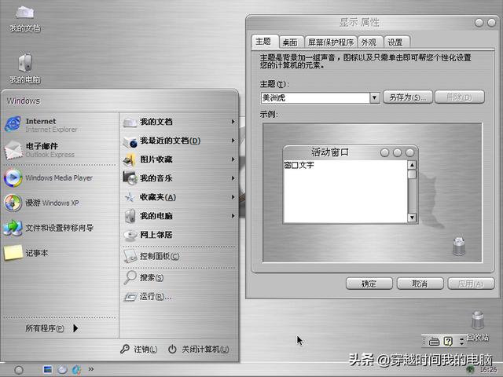The image size is (503, 377).
Task: Open 搜索 search from the start menu
Action: [x=179, y=277]
